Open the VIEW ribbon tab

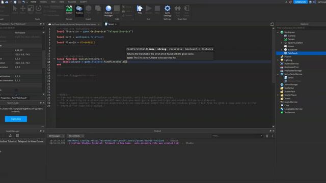click(62, 2)
